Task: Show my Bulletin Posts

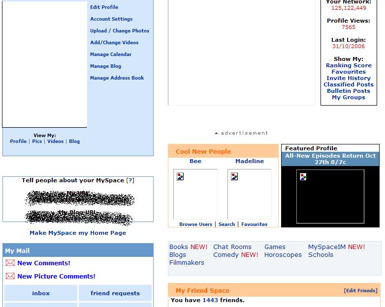Action: click(x=349, y=91)
